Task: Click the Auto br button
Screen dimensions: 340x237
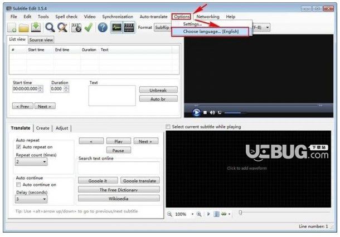Action: [158, 99]
